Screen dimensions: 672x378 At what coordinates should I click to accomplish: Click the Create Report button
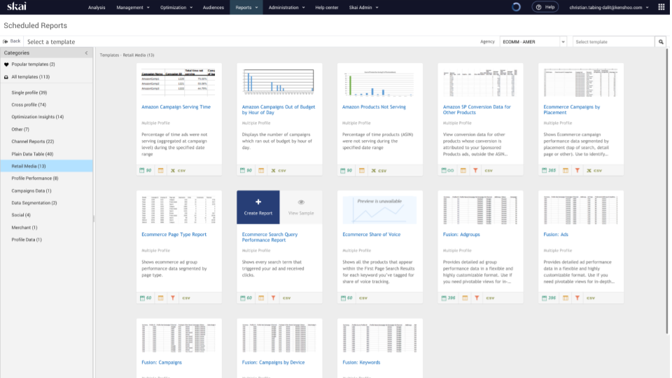258,207
